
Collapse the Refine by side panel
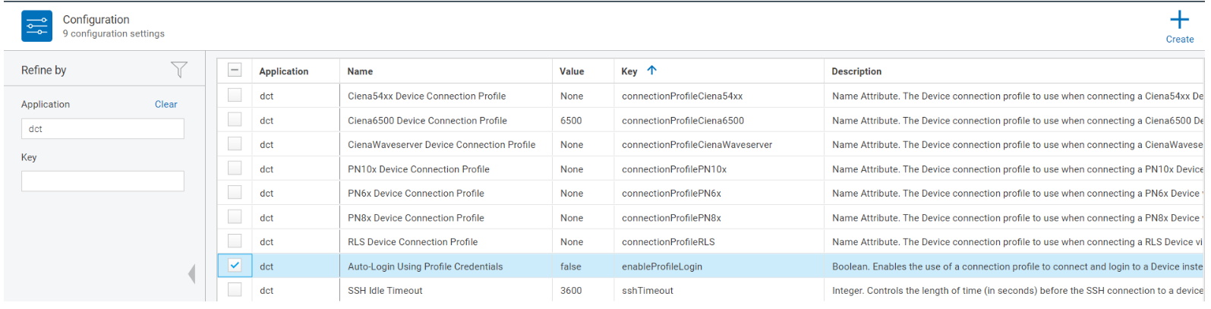point(192,274)
